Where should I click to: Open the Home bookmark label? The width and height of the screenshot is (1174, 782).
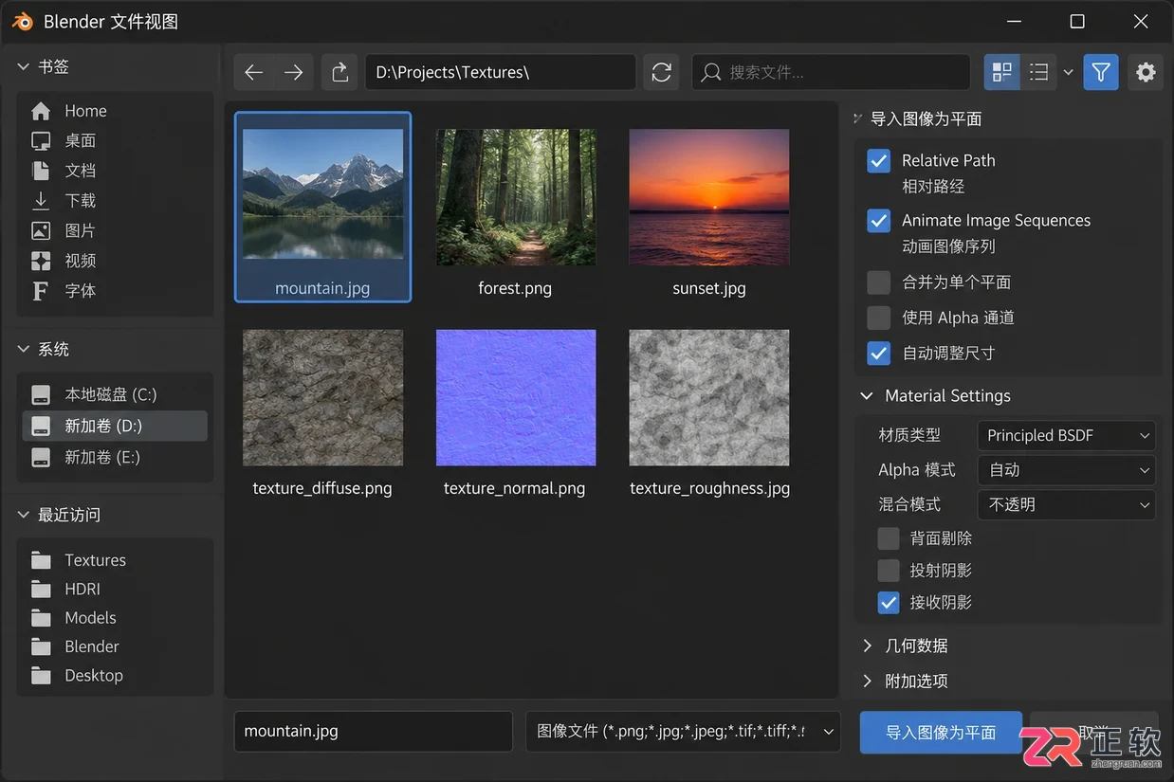click(85, 111)
